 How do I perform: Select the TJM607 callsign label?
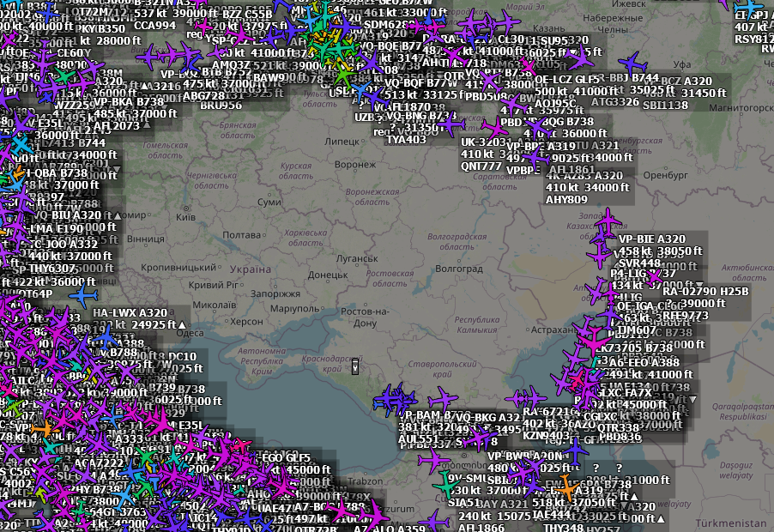[637, 330]
